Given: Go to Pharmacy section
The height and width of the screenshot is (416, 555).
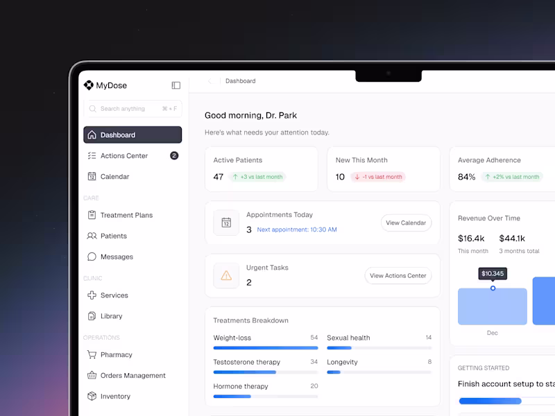Looking at the screenshot, I should coord(133,354).
